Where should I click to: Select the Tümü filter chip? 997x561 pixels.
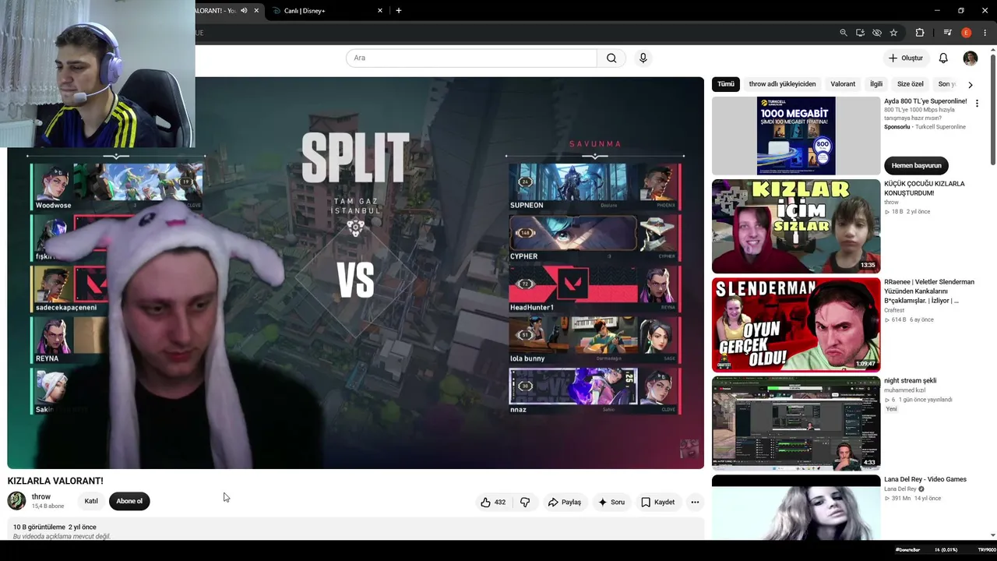(726, 84)
